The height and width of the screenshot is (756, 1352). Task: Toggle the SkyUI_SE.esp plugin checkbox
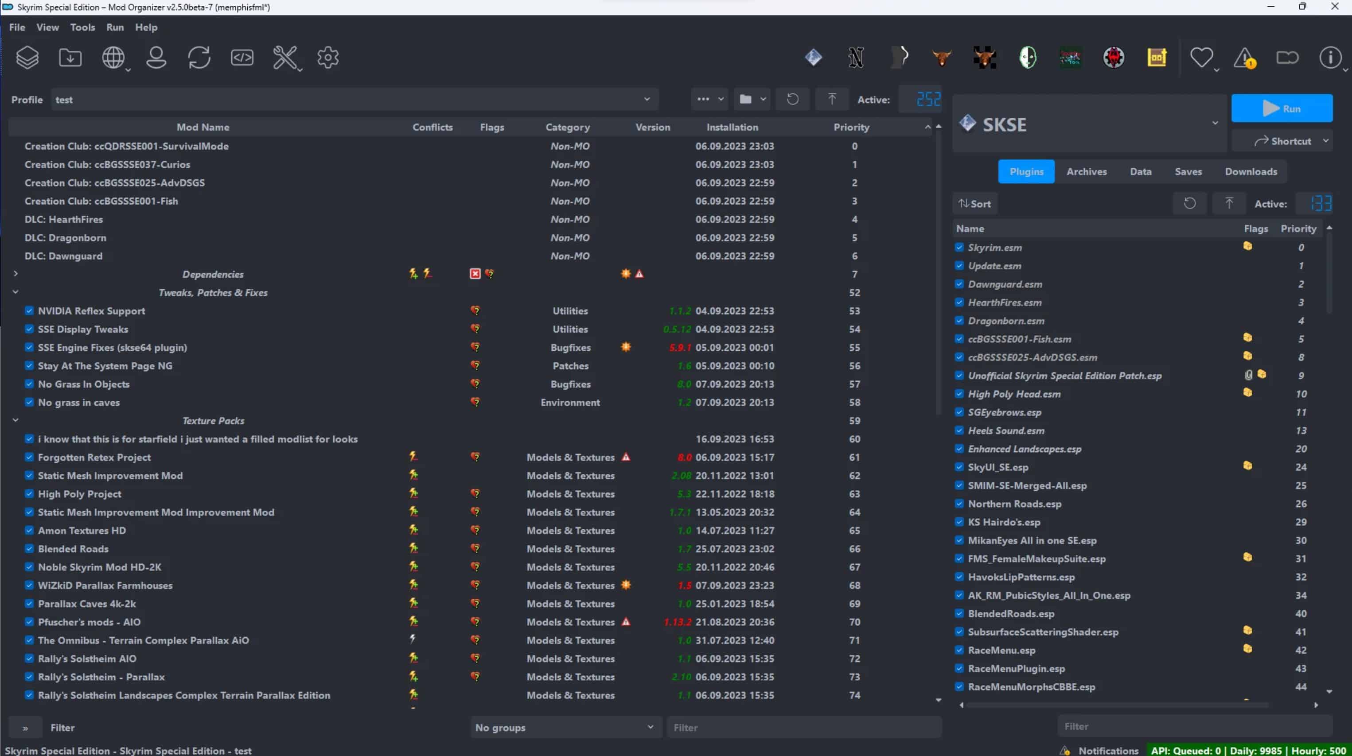[x=959, y=467]
